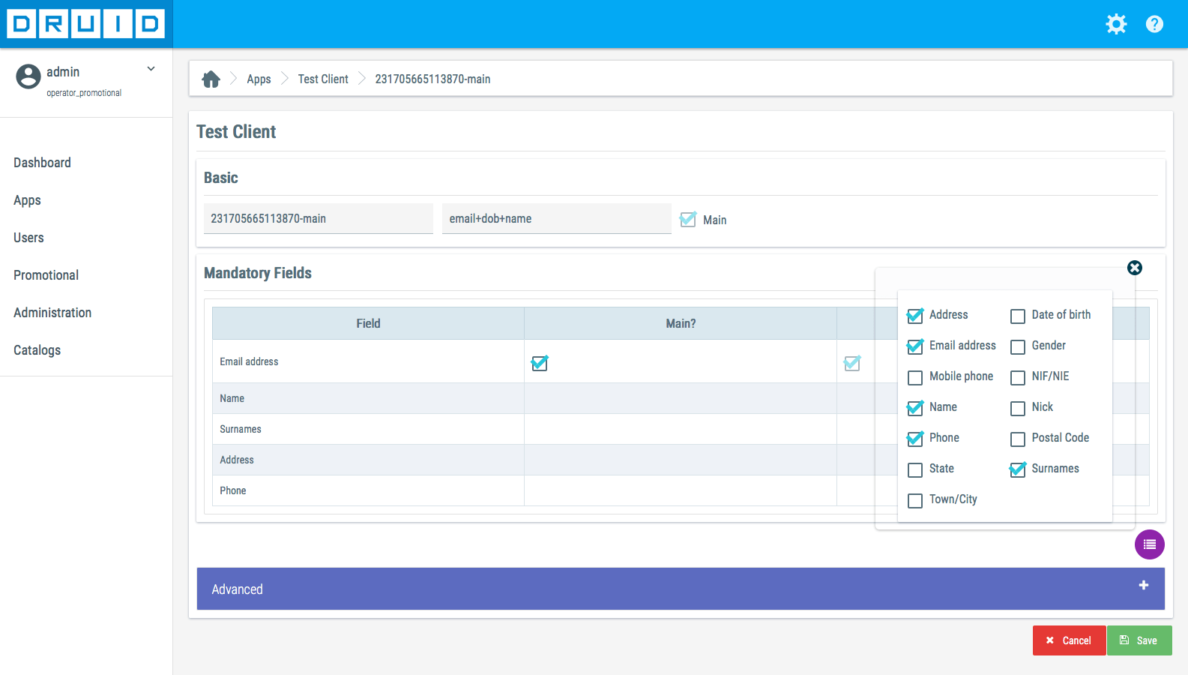The width and height of the screenshot is (1188, 675).
Task: Click the Test Client breadcrumb link
Action: [323, 79]
